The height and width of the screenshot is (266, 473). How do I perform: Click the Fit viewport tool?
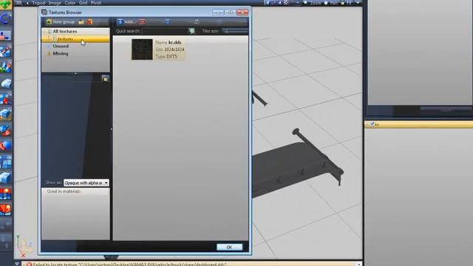click(347, 3)
